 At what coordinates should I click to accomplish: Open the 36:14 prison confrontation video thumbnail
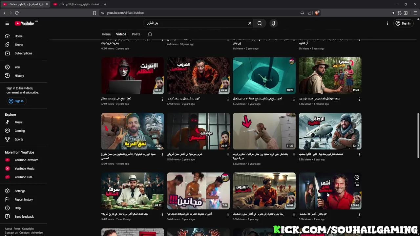(x=198, y=131)
